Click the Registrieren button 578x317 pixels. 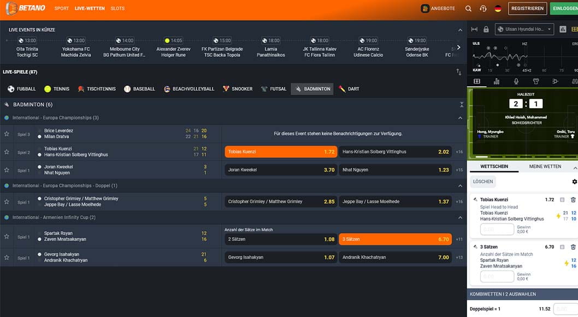pos(527,9)
